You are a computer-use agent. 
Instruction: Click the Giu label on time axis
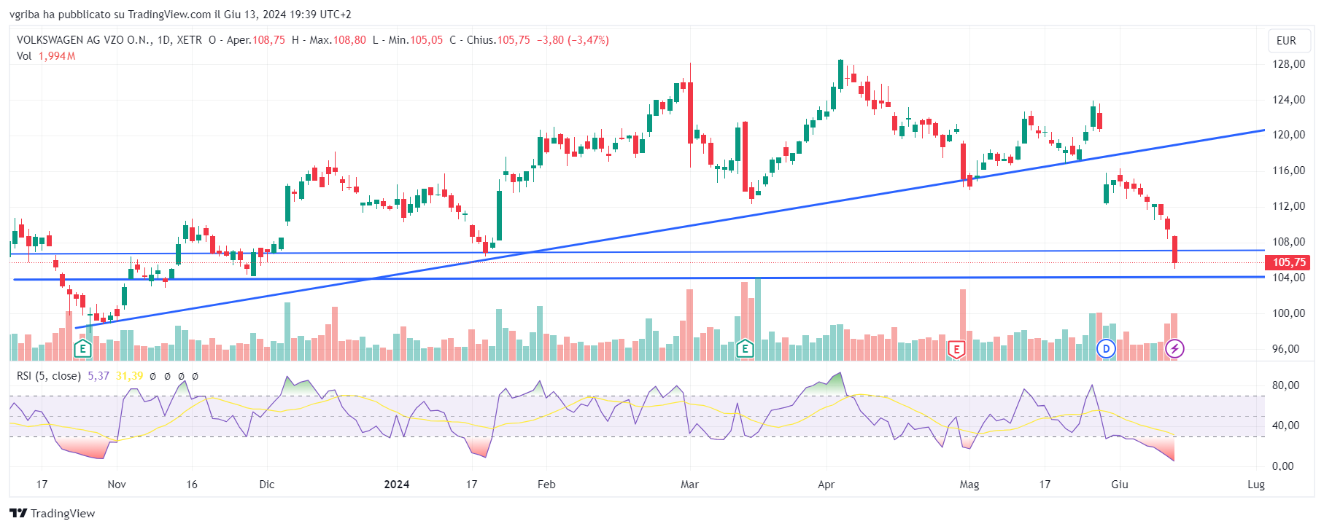tap(1120, 485)
